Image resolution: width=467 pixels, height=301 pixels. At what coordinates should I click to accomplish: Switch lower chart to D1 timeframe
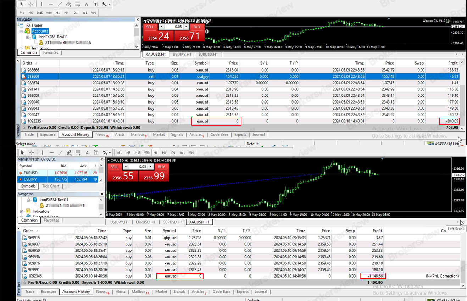pos(173,152)
